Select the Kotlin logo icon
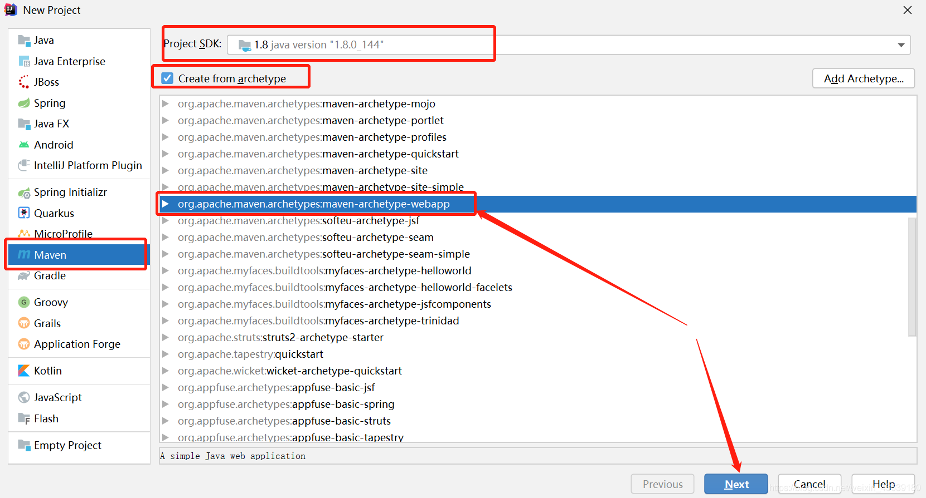 click(x=24, y=371)
